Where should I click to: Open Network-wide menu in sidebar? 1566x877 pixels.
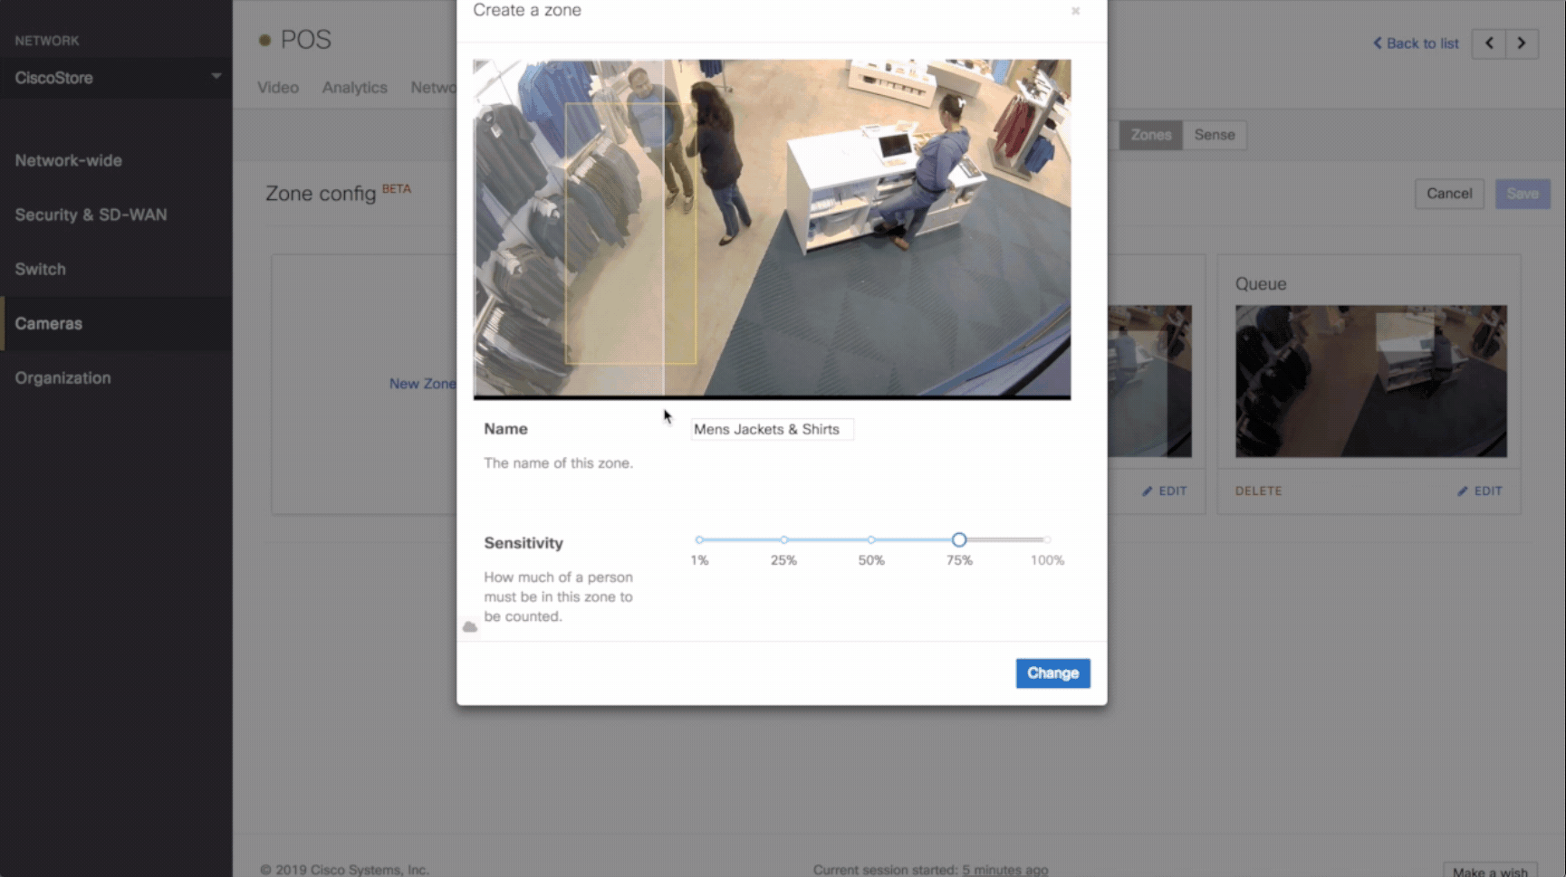pyautogui.click(x=68, y=160)
